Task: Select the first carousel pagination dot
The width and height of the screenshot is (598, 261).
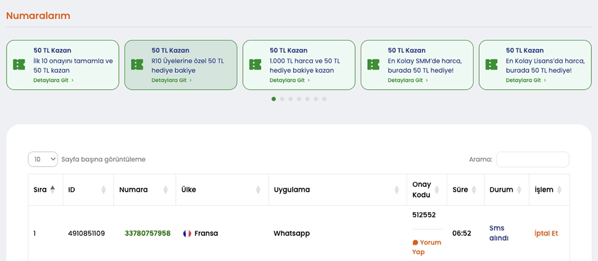Action: click(x=274, y=99)
